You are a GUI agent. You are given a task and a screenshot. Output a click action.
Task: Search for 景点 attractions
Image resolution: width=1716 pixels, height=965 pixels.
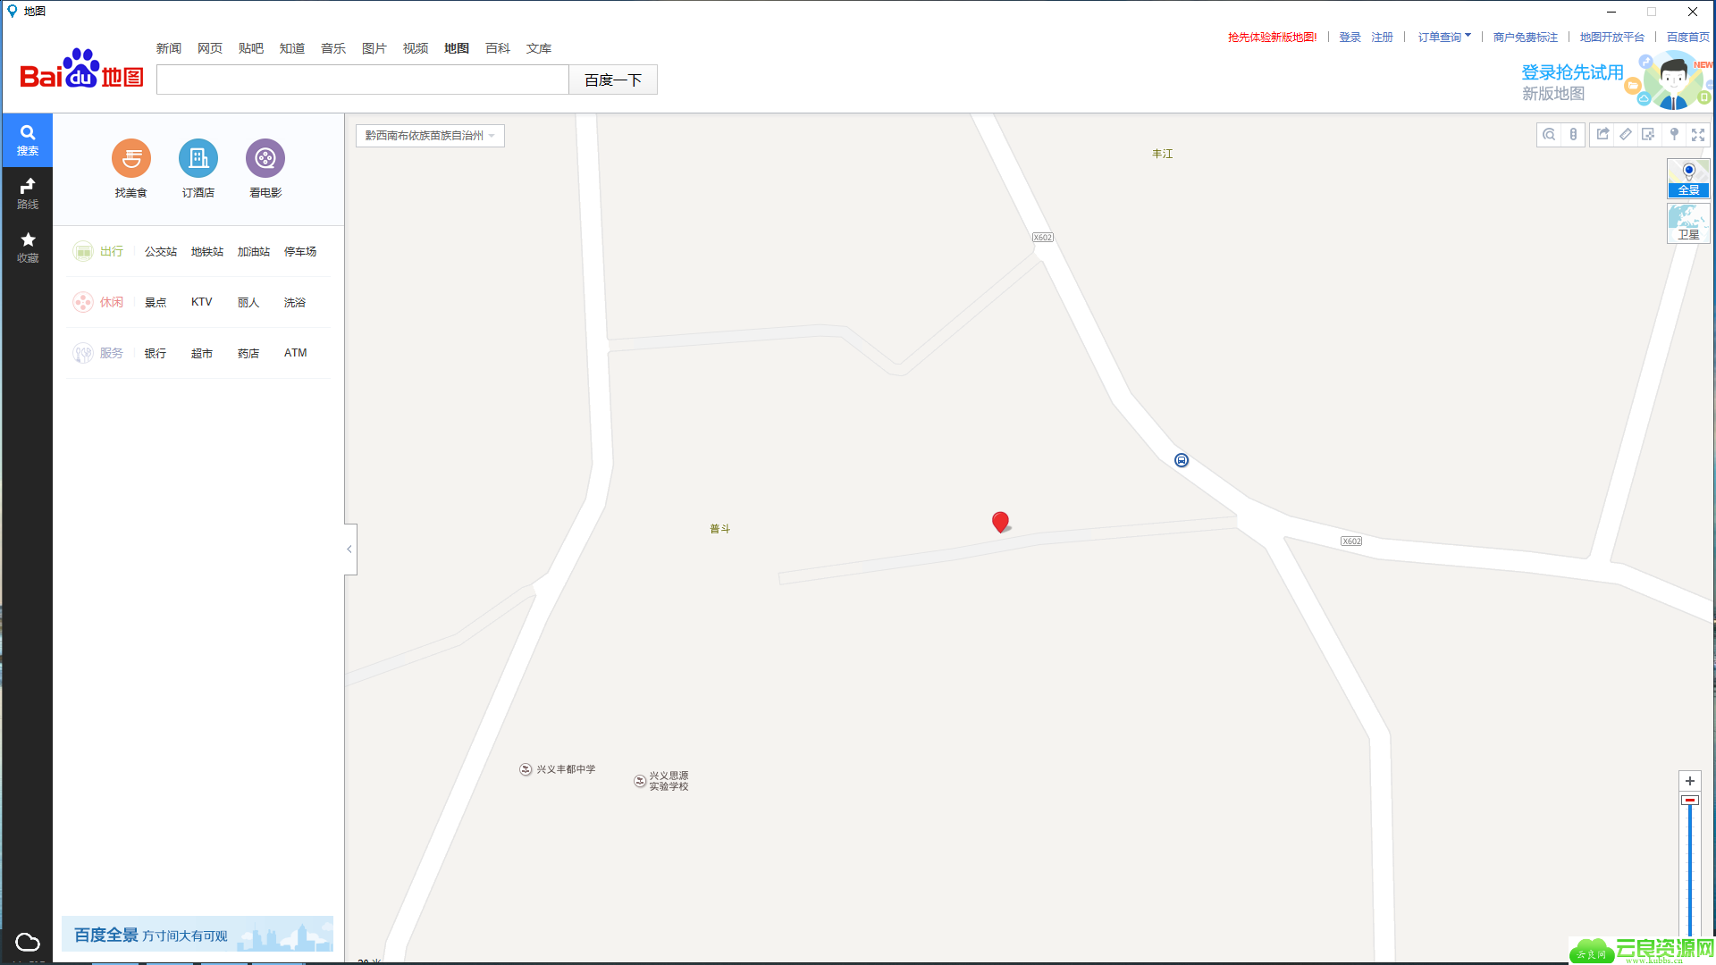tap(156, 302)
